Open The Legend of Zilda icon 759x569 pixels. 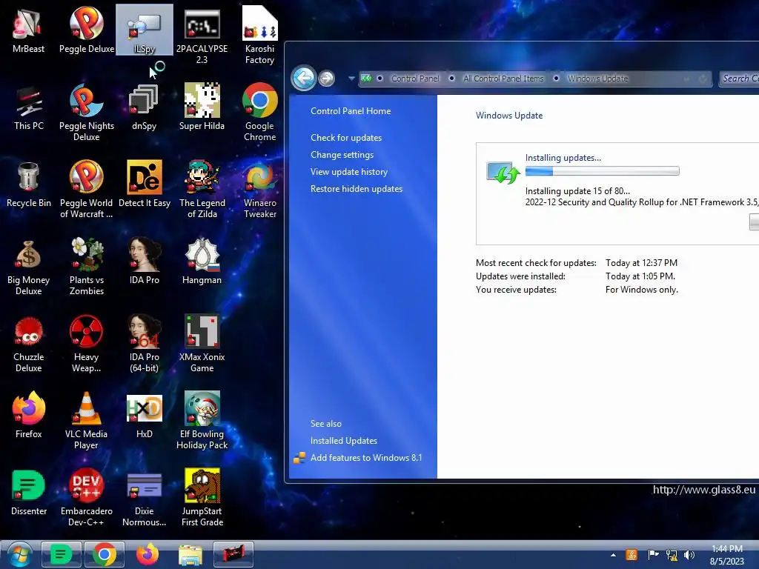[202, 189]
